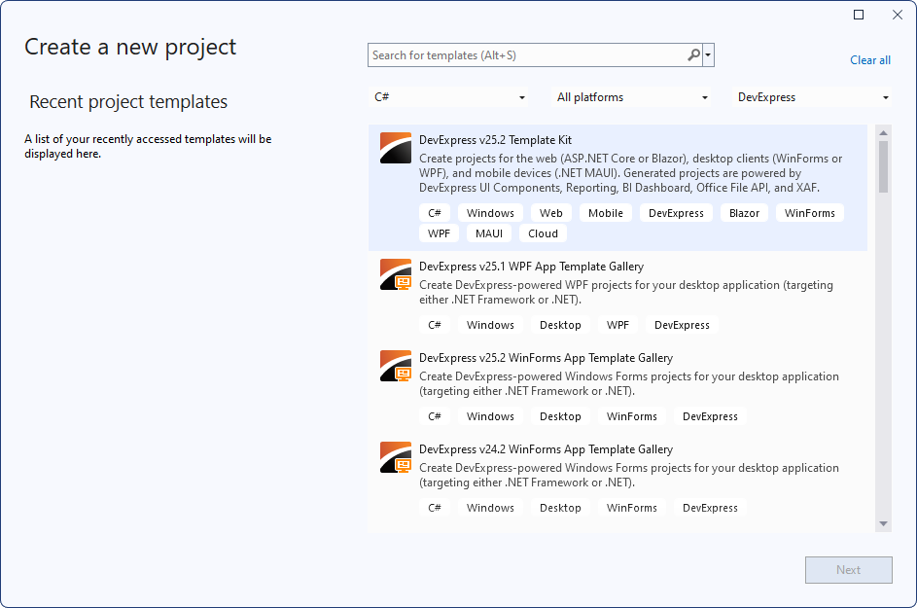This screenshot has width=917, height=608.
Task: Open the DevExpress project type dropdown
Action: coord(812,97)
